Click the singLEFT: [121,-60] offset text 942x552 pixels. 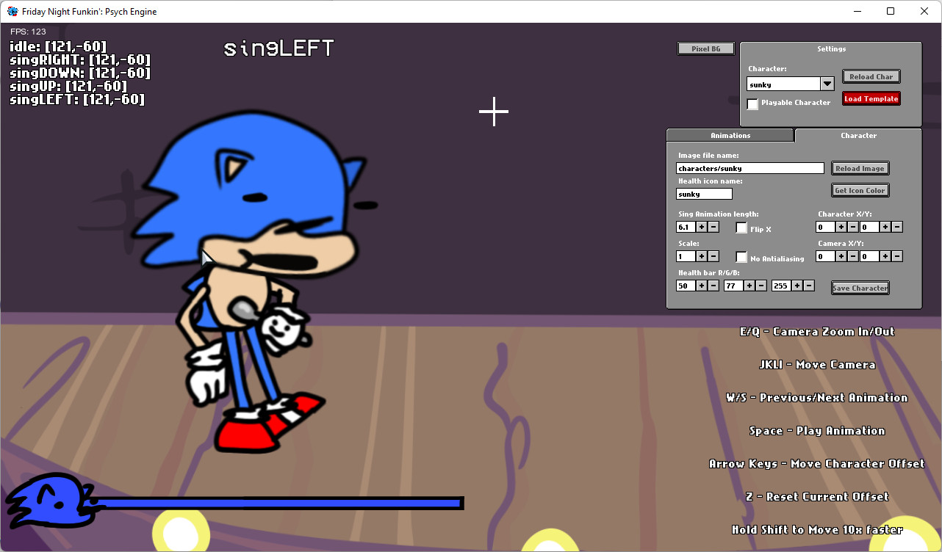coord(77,100)
